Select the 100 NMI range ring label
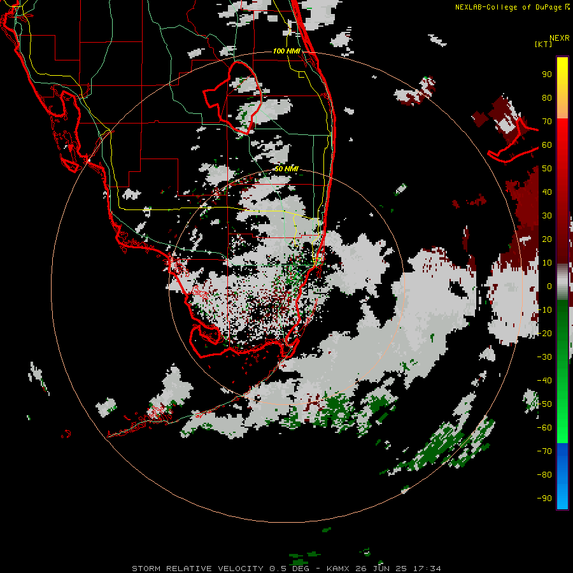 286,51
